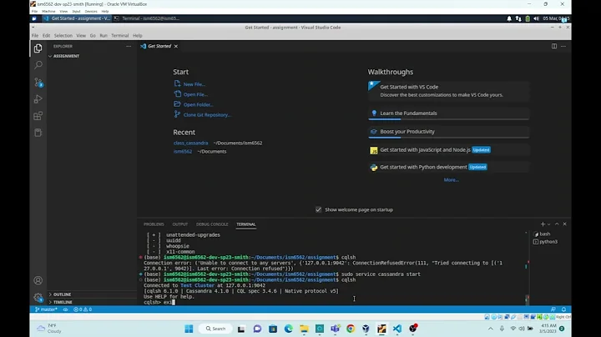Open Visual Studio Code from Windows taskbar
601x337 pixels.
(397, 329)
